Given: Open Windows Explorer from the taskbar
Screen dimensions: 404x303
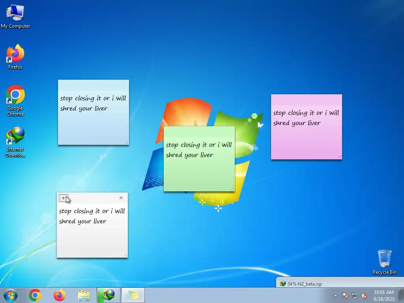Looking at the screenshot, I should (x=84, y=295).
